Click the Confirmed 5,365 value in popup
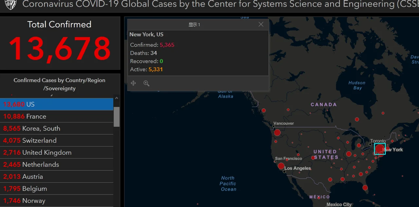Image resolution: width=419 pixels, height=207 pixels. pyautogui.click(x=167, y=45)
